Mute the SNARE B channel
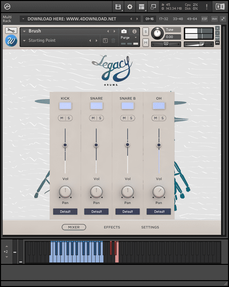Image resolution: width=229 pixels, height=287 pixels. point(124,118)
